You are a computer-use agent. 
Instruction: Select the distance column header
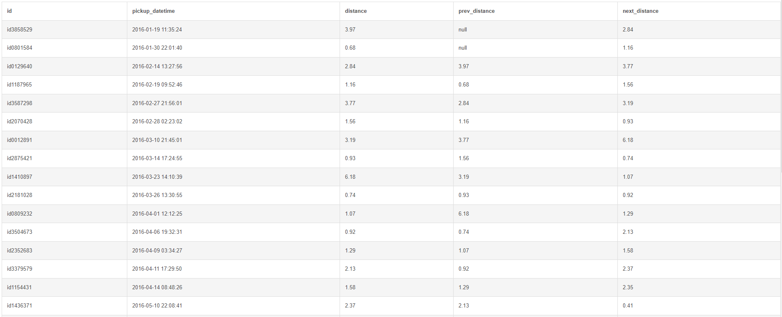tap(356, 11)
